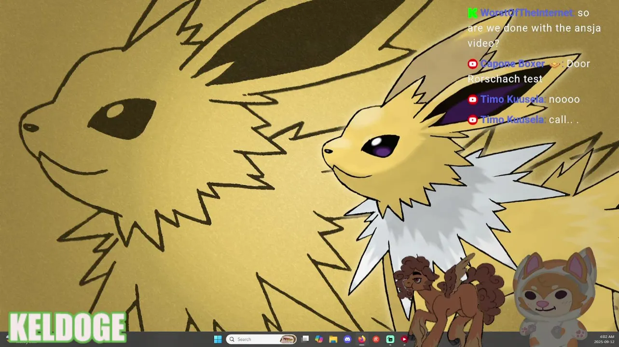The width and height of the screenshot is (619, 347).
Task: Click the taskbar Search box
Action: pyautogui.click(x=261, y=339)
